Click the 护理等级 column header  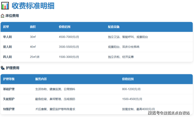9,79
